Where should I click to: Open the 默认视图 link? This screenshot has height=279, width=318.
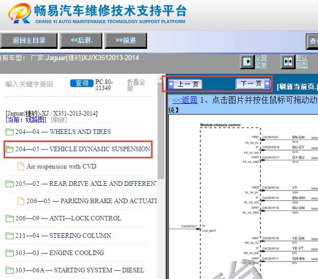point(301,62)
